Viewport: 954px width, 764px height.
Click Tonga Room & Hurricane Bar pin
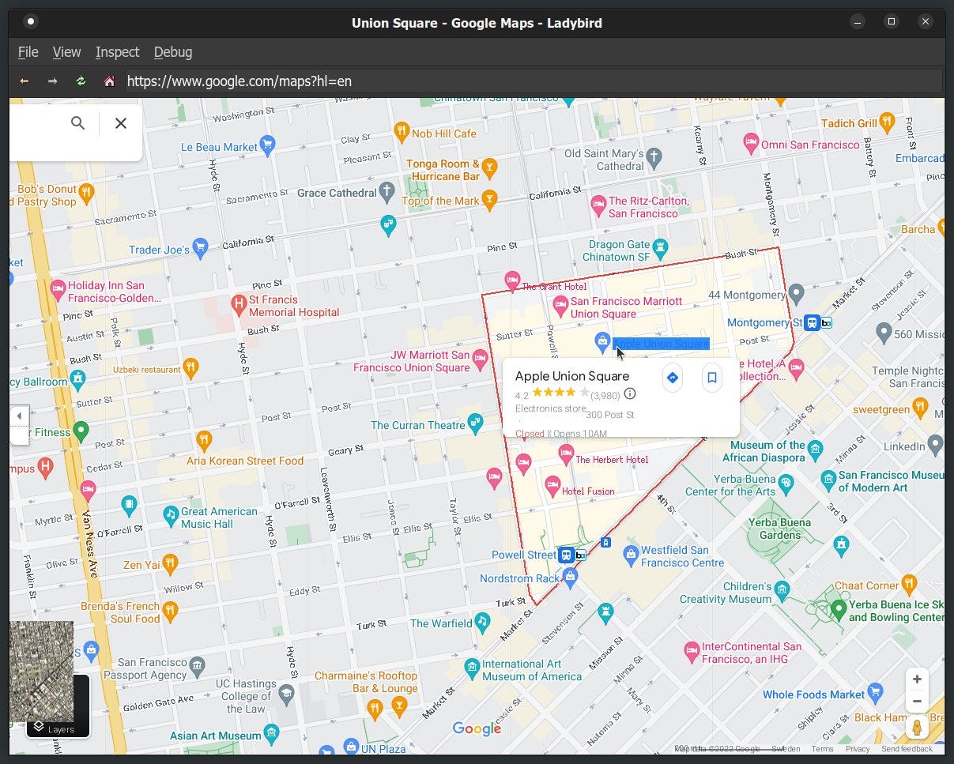coord(490,167)
